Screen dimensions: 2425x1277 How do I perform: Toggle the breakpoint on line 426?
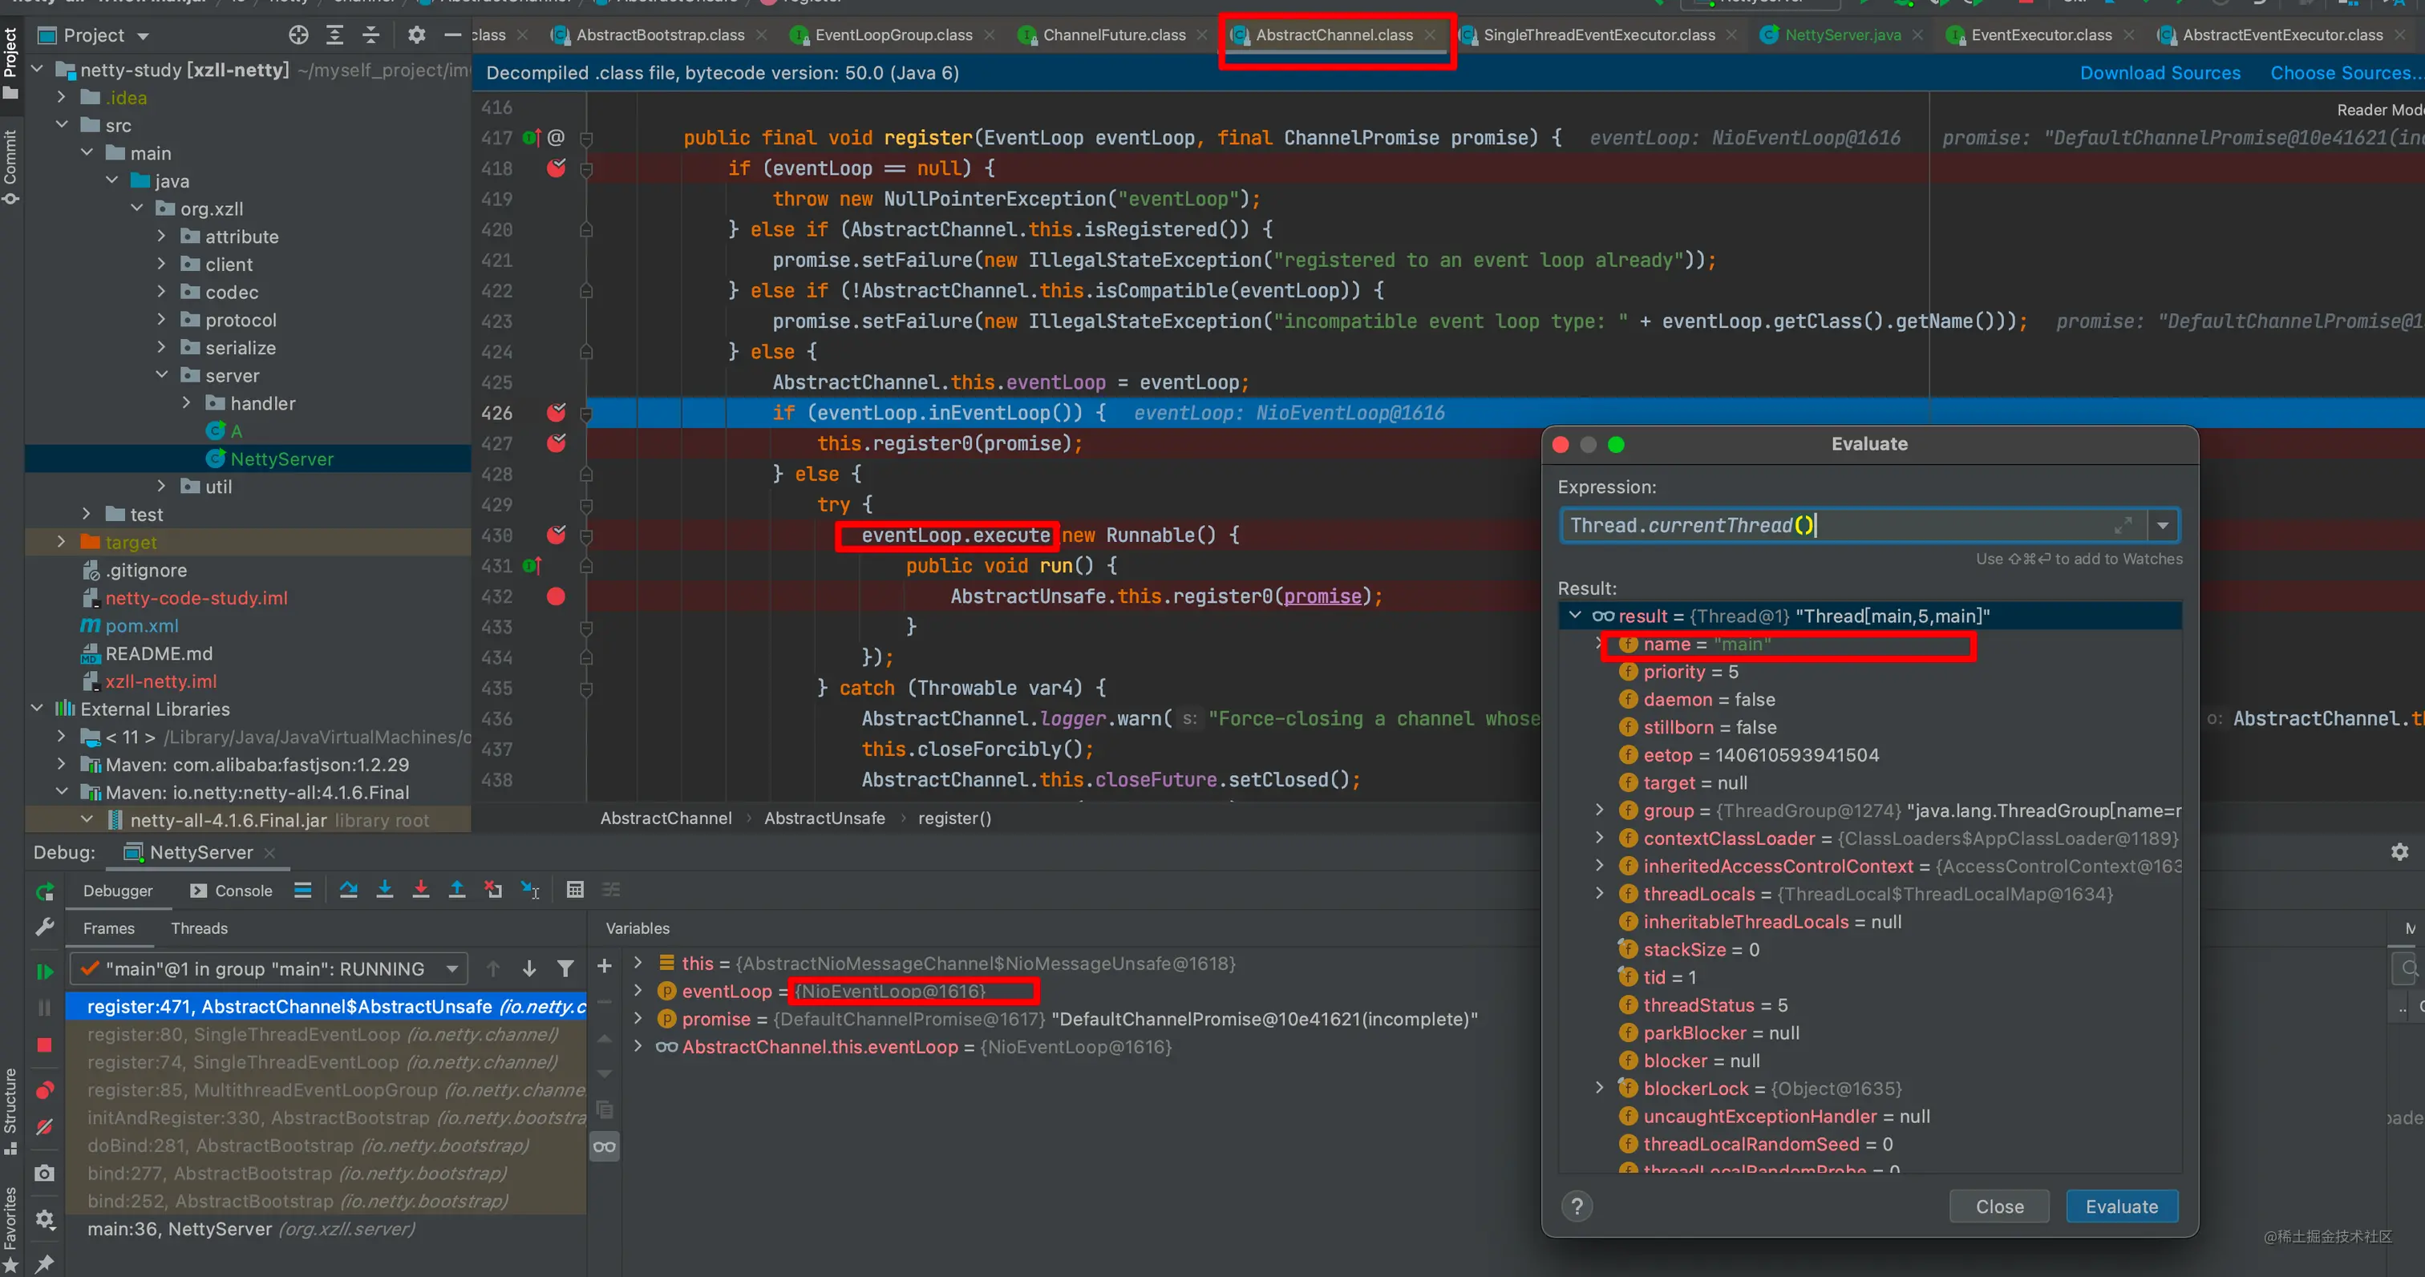click(557, 412)
